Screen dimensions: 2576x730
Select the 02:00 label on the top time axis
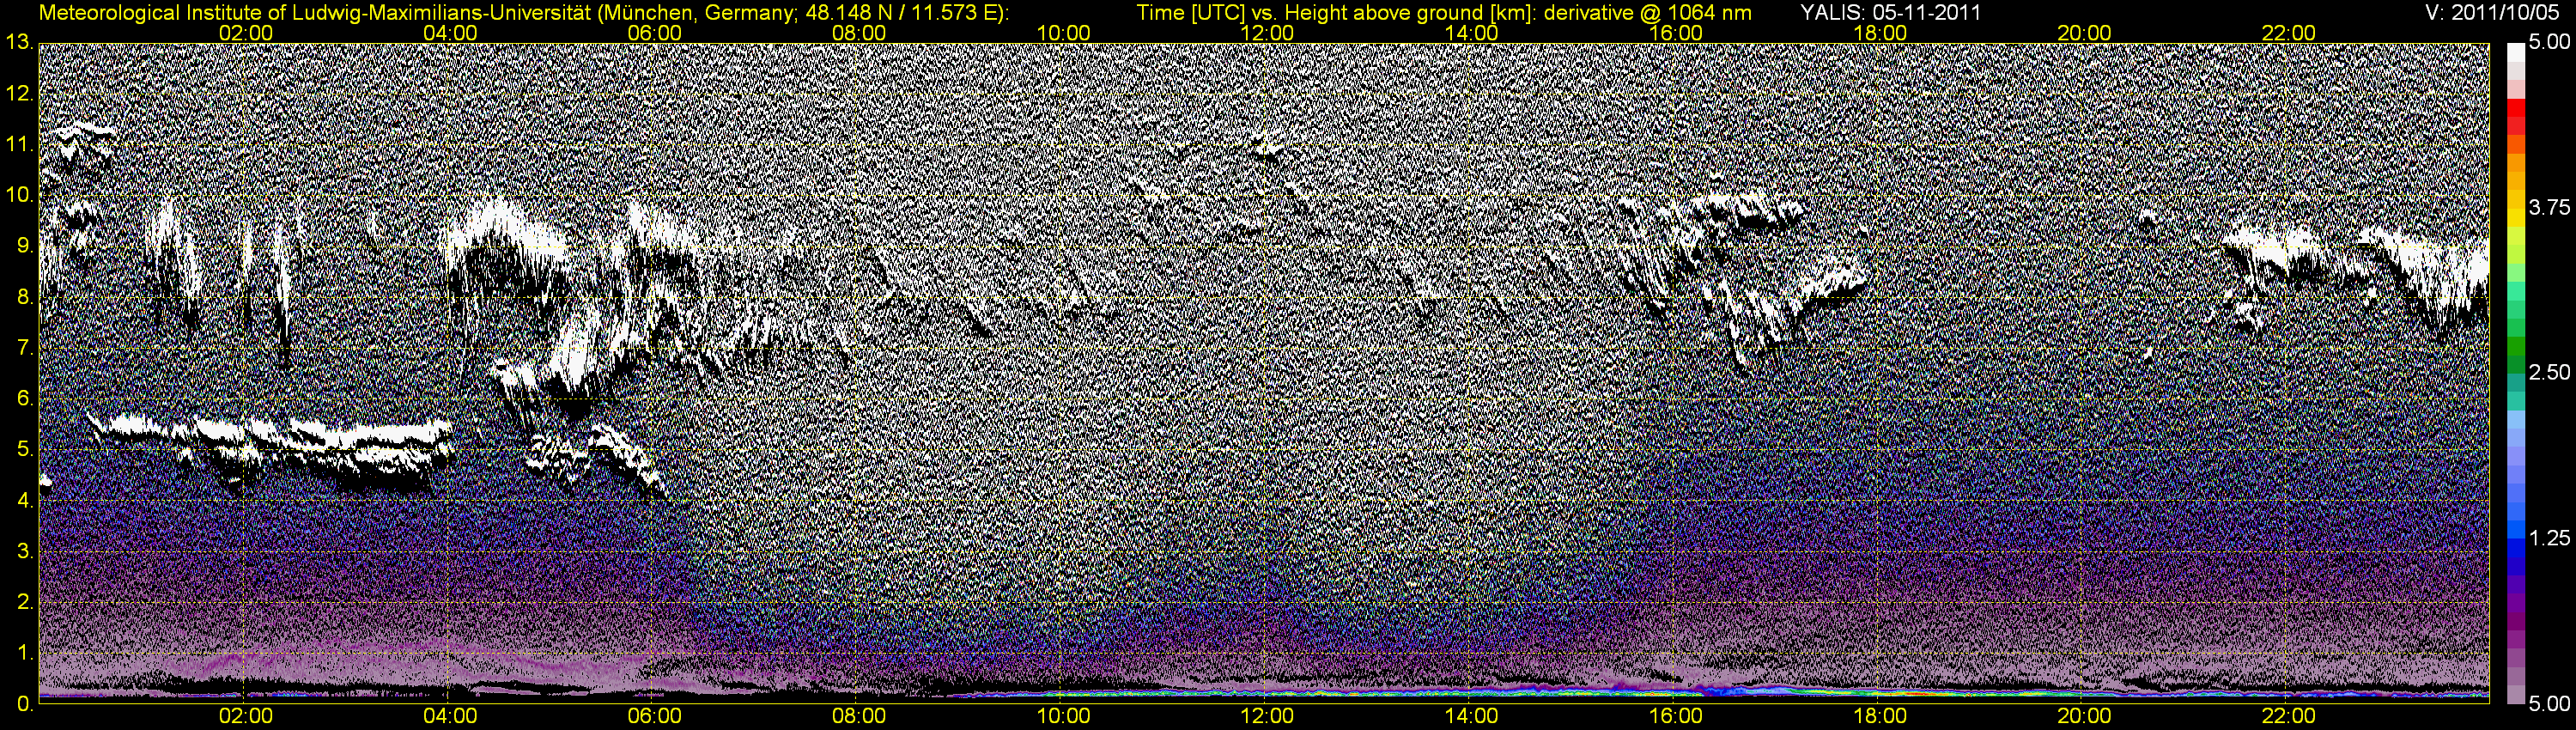pos(246,33)
